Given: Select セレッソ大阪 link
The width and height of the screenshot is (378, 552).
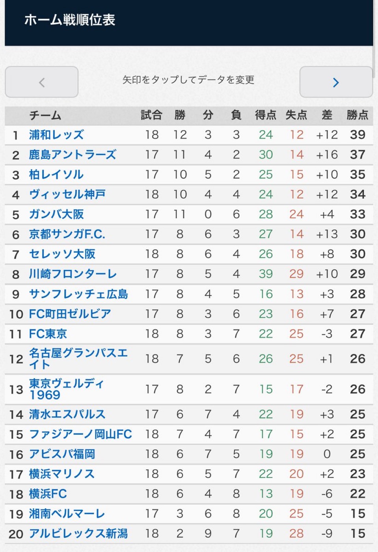Looking at the screenshot, I should click(62, 254).
